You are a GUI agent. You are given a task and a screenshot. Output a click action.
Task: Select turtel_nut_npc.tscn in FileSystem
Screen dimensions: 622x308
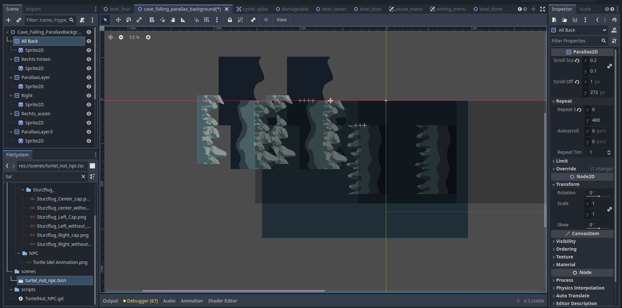[x=54, y=280]
